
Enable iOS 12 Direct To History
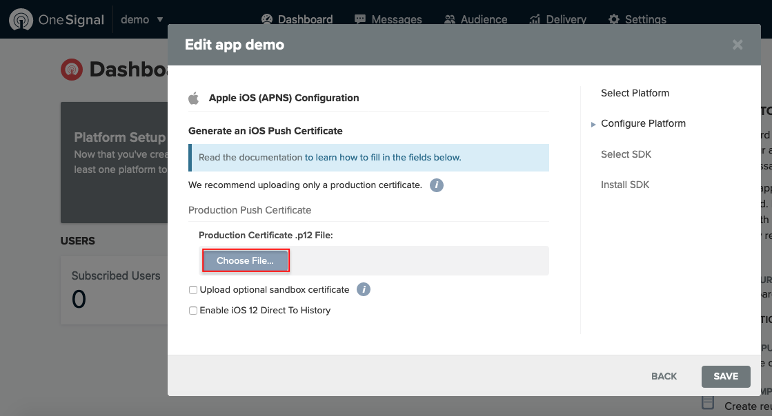[193, 311]
